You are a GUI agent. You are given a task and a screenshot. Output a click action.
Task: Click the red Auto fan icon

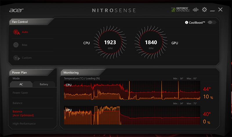[16, 32]
